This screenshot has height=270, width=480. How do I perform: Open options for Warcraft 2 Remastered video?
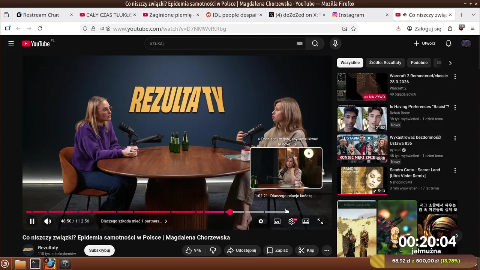pos(455,76)
